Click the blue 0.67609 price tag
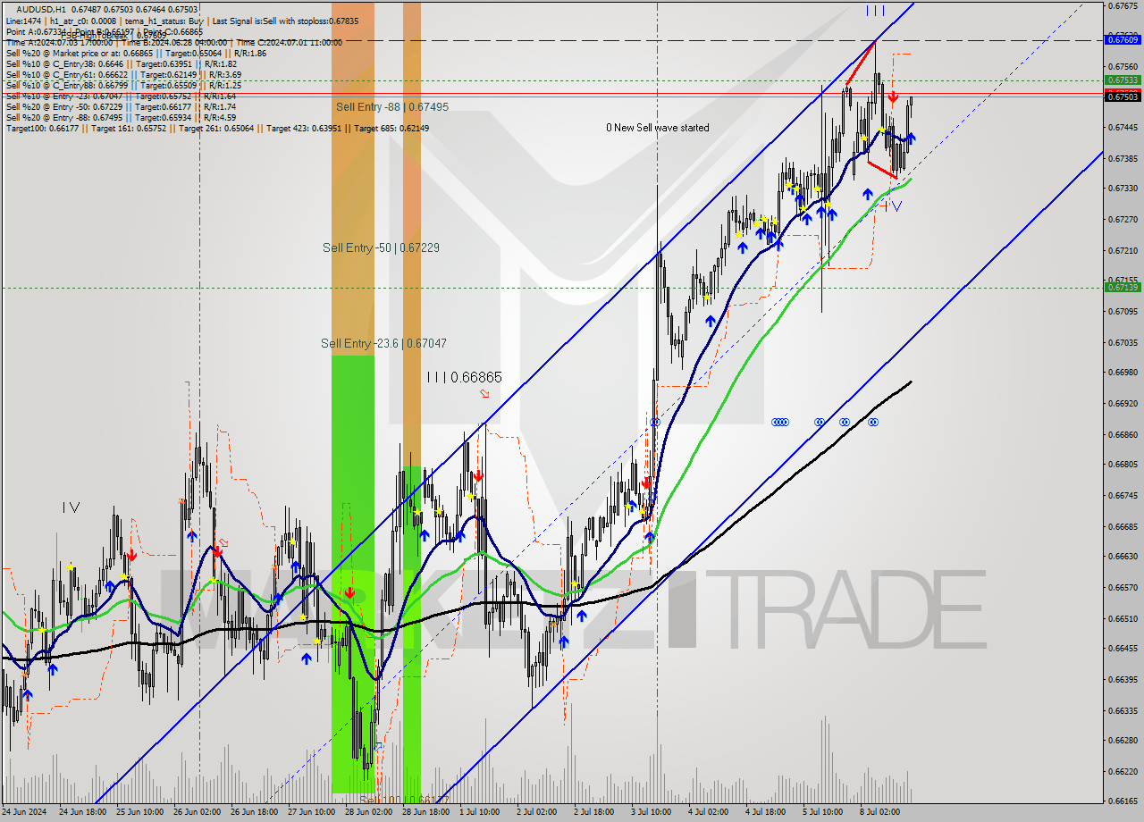Screen dimensions: 1144x822 click(x=1123, y=39)
